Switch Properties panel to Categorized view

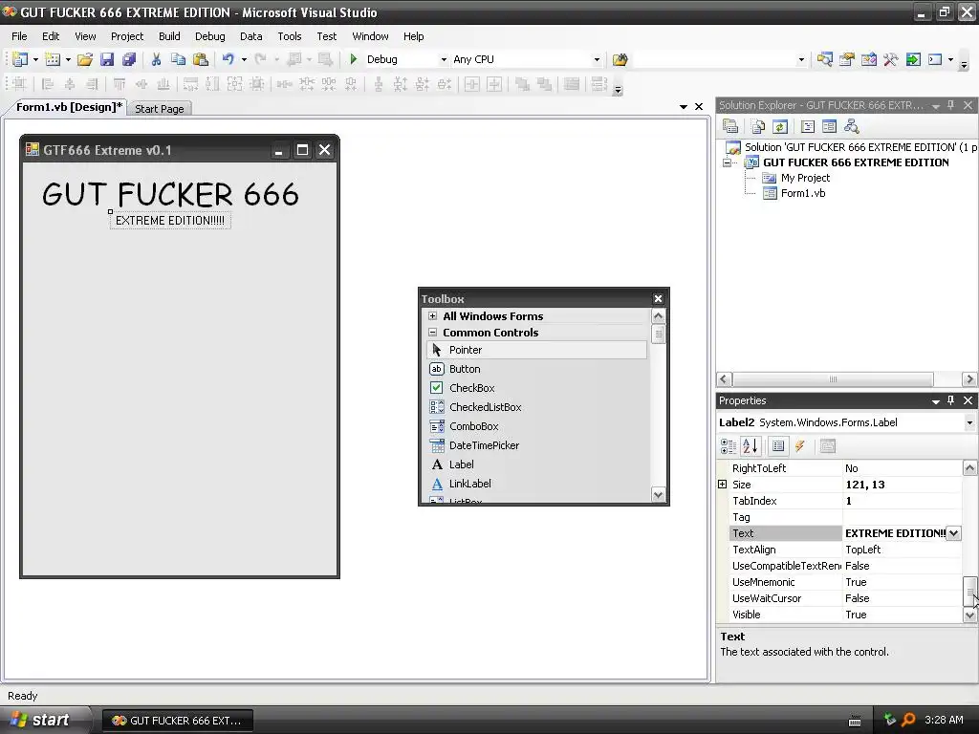click(x=728, y=446)
